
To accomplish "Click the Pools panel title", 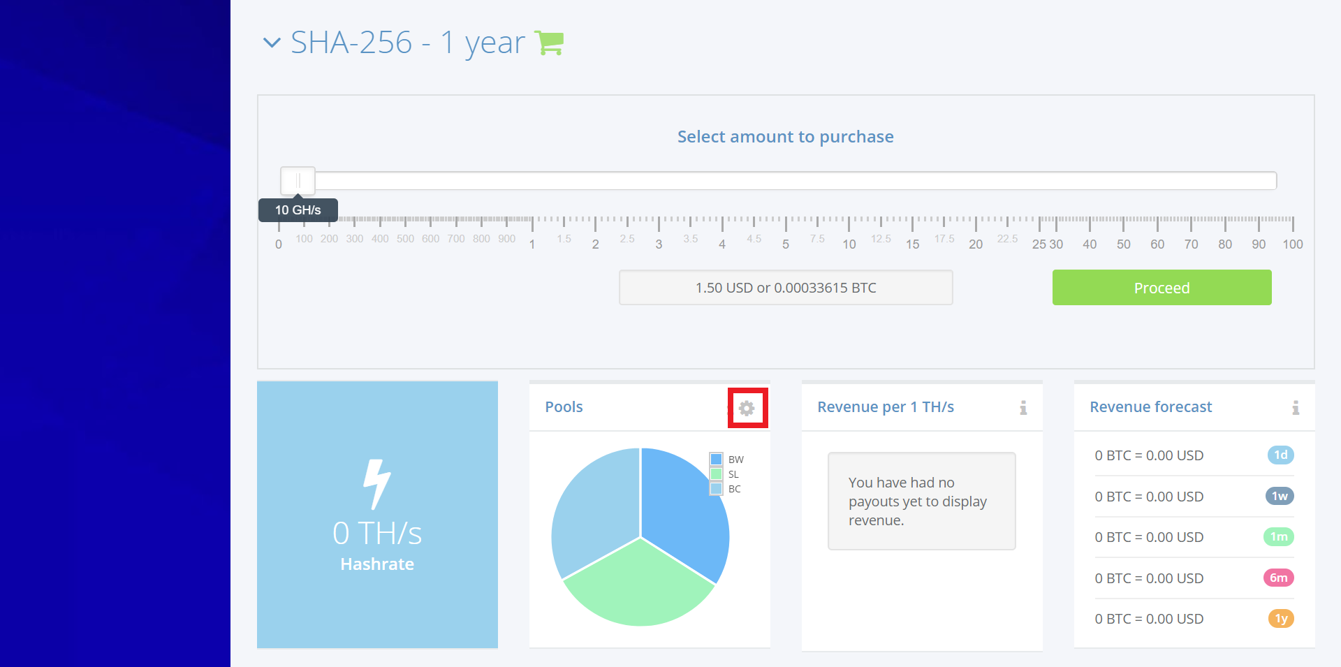I will (x=564, y=407).
